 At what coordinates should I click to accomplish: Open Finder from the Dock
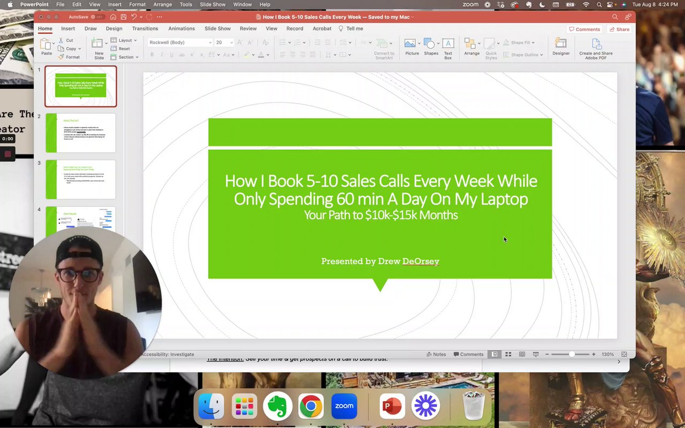click(x=211, y=406)
